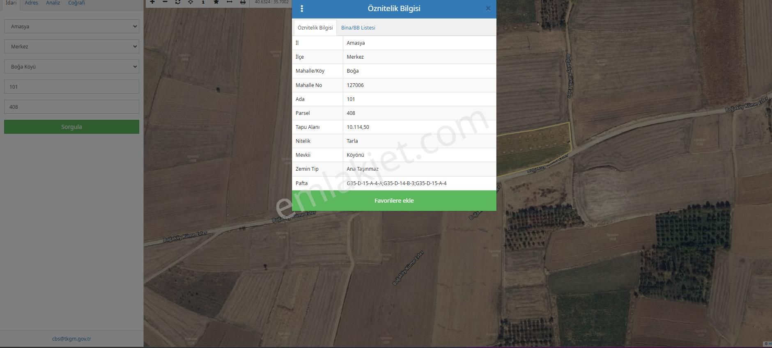This screenshot has height=348, width=772.
Task: Click the refresh map icon
Action: pyautogui.click(x=178, y=2)
